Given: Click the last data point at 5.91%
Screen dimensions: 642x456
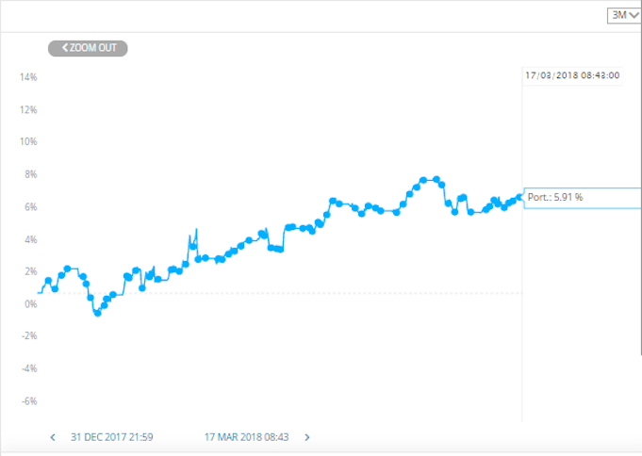Looking at the screenshot, I should click(x=519, y=197).
